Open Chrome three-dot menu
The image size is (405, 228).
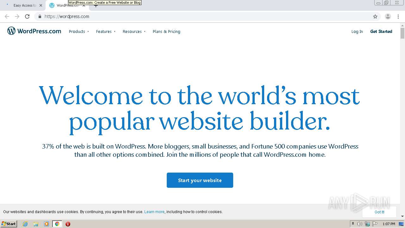point(398,16)
